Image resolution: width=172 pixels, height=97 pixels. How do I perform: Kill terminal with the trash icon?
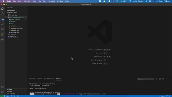click(163, 79)
